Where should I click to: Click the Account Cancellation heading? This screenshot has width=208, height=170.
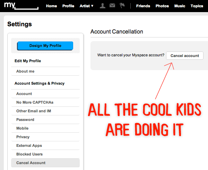tap(117, 31)
